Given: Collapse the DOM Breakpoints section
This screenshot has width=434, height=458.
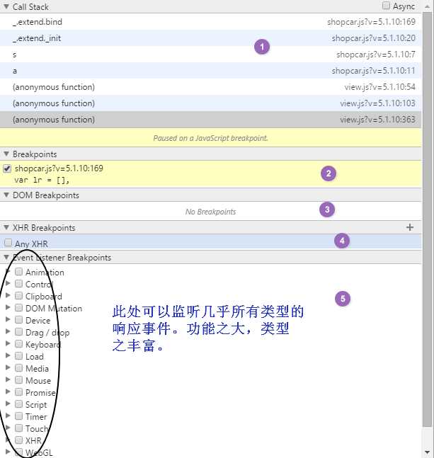Looking at the screenshot, I should click(6, 195).
